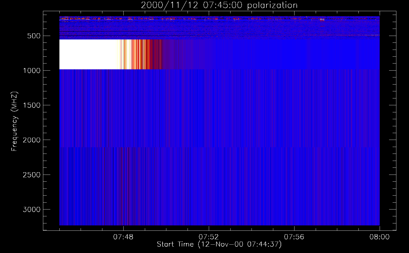Click the 1000 frequency tick label

(x=32, y=71)
